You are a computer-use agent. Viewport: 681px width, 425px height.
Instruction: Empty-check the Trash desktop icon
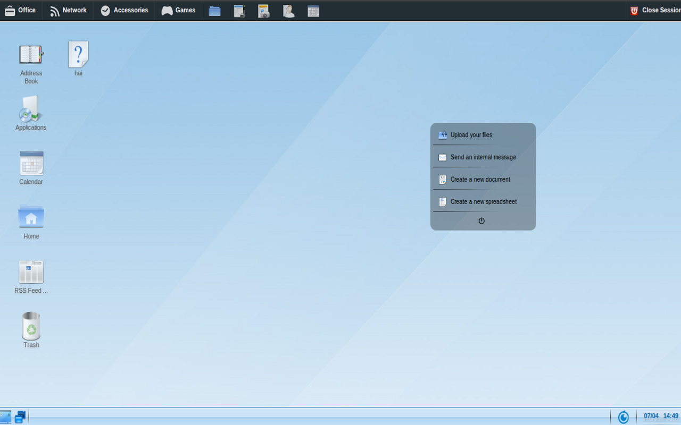(x=31, y=329)
